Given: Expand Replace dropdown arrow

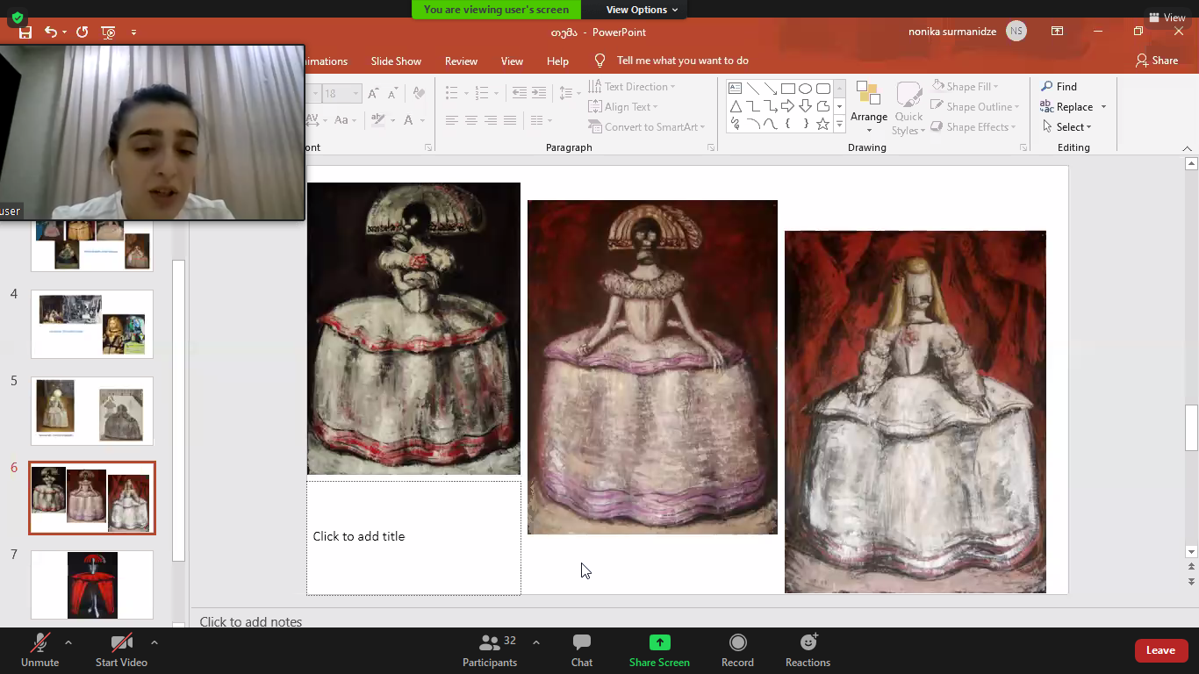Looking at the screenshot, I should pyautogui.click(x=1103, y=107).
